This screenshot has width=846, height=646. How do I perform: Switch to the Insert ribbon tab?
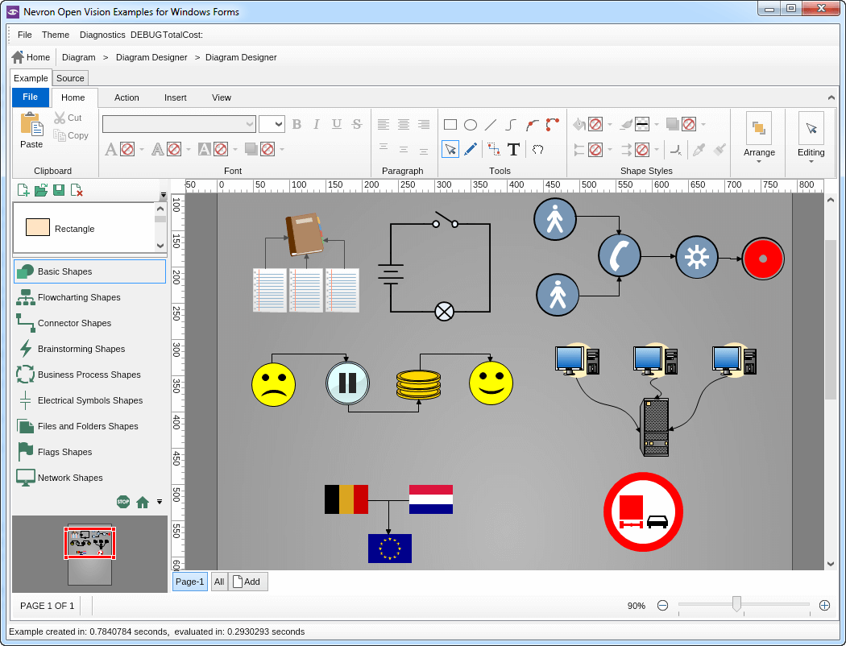click(176, 97)
